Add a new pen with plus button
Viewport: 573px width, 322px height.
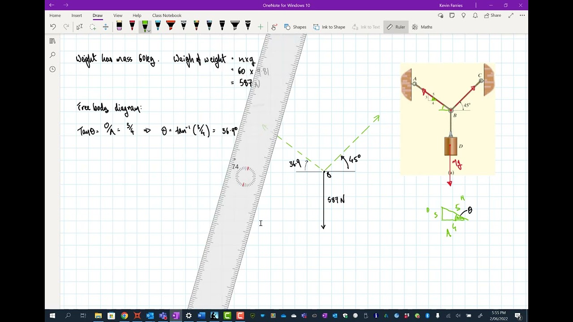pos(261,27)
